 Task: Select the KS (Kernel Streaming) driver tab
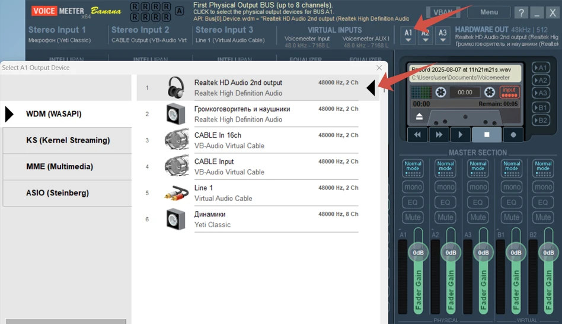coord(68,141)
